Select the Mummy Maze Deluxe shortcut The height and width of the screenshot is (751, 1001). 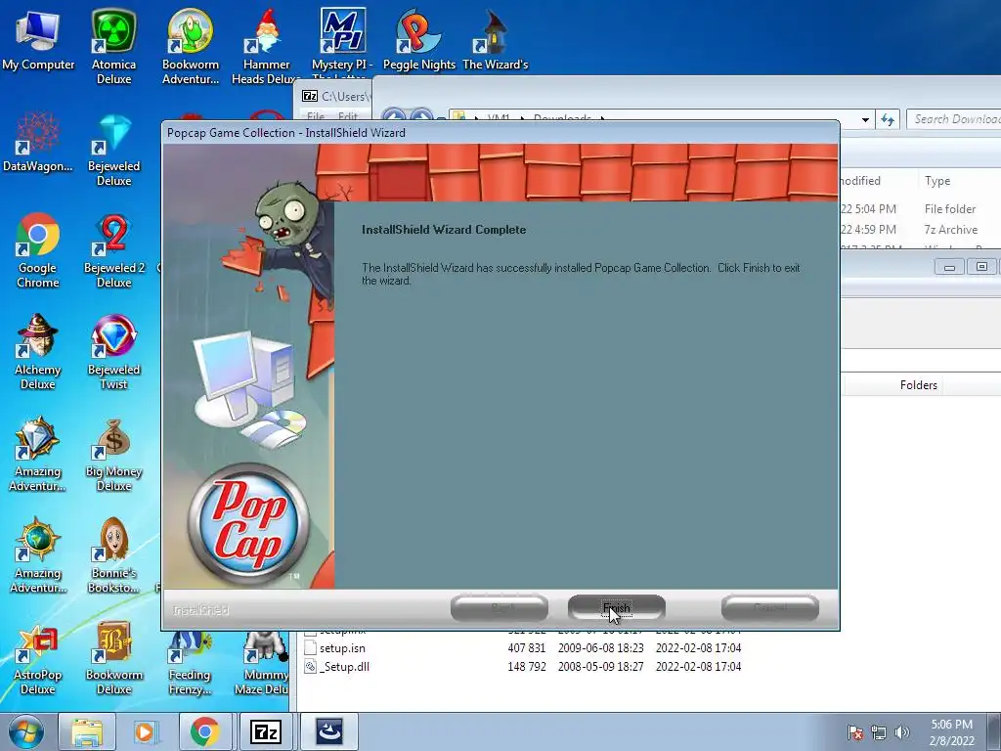pyautogui.click(x=262, y=661)
